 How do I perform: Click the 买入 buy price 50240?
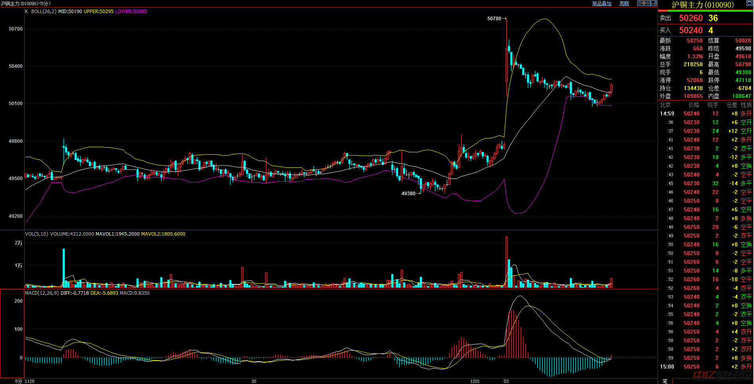click(691, 31)
